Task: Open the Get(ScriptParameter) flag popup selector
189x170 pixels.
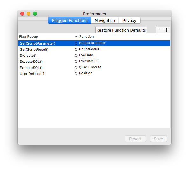Action: (x=76, y=43)
